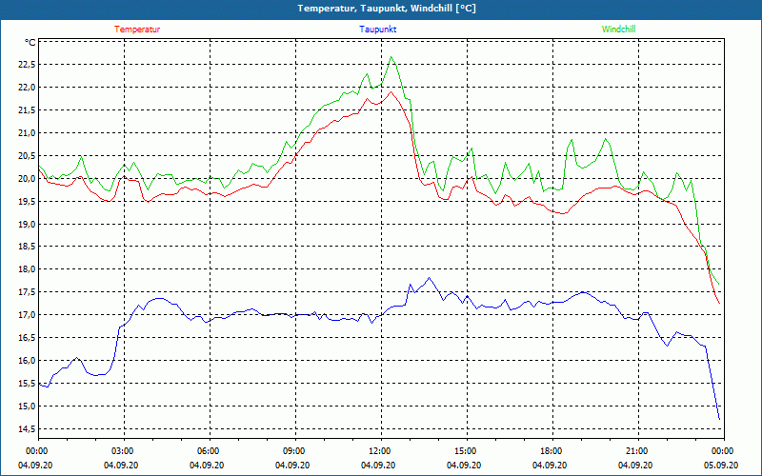The width and height of the screenshot is (762, 476).
Task: Click the green Windchill peak after 12:00
Action: click(391, 57)
